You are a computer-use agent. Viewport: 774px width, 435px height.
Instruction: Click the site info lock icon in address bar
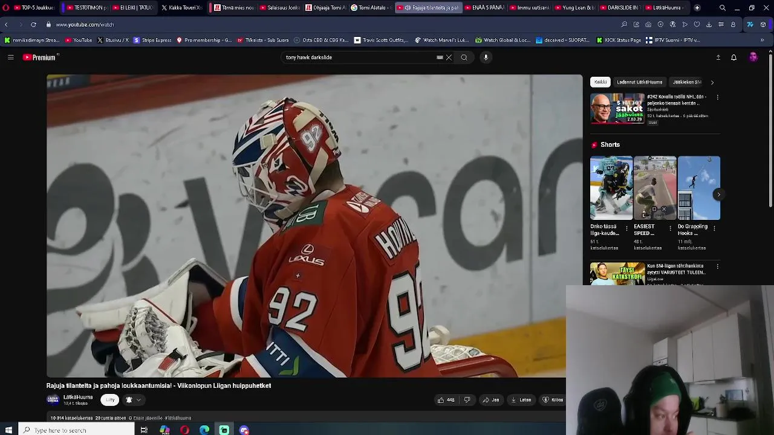[48, 25]
